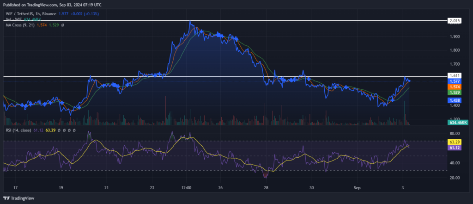
Task: Click the 634.468K volume axis label
Action: 458,123
